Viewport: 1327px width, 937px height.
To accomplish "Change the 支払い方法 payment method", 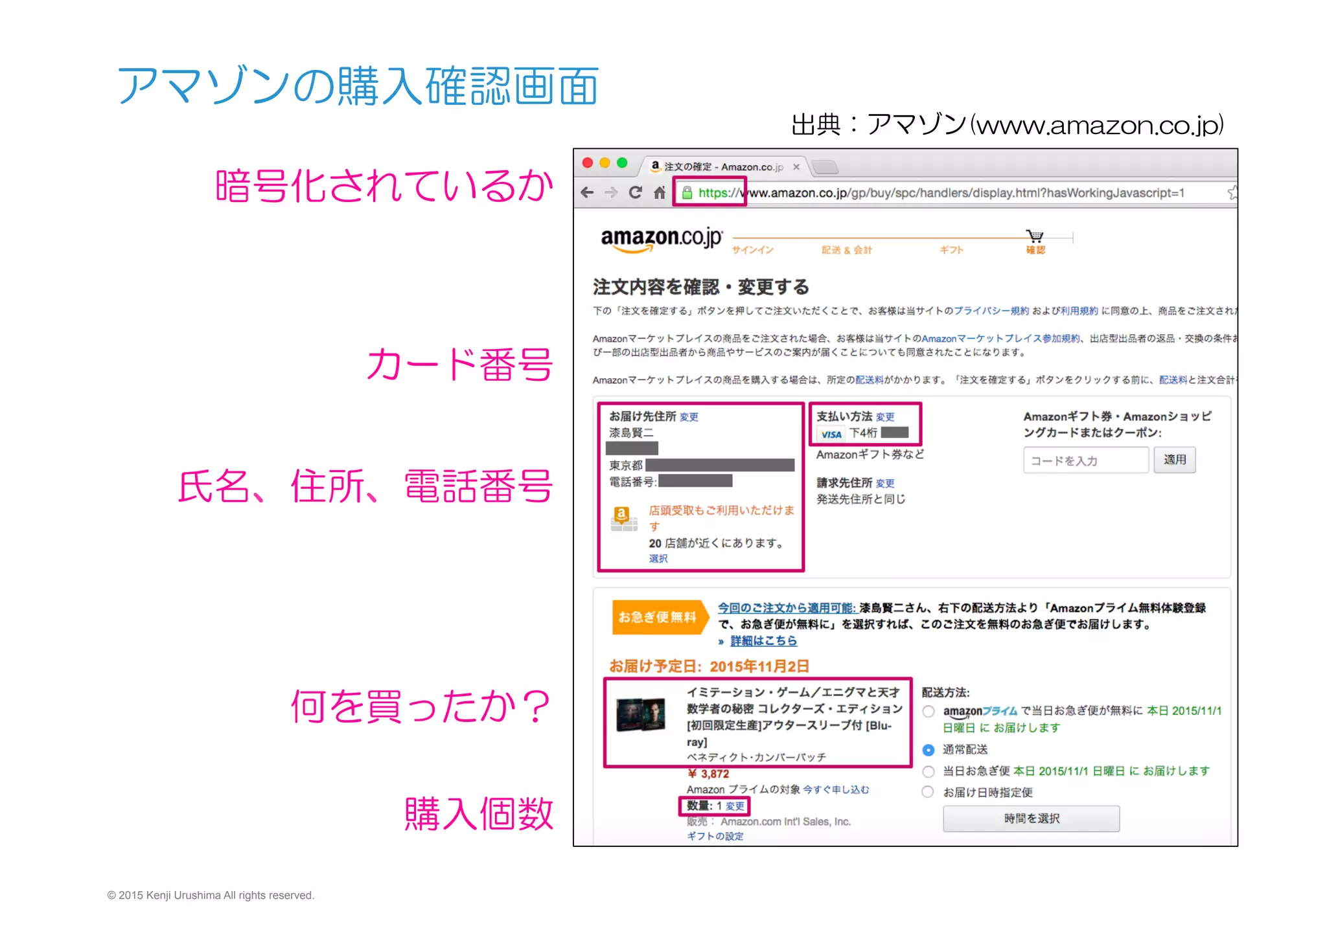I will (x=885, y=418).
